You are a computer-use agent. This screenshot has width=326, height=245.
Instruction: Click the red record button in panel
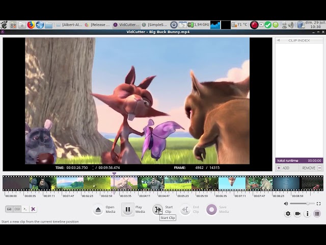[x=254, y=25]
